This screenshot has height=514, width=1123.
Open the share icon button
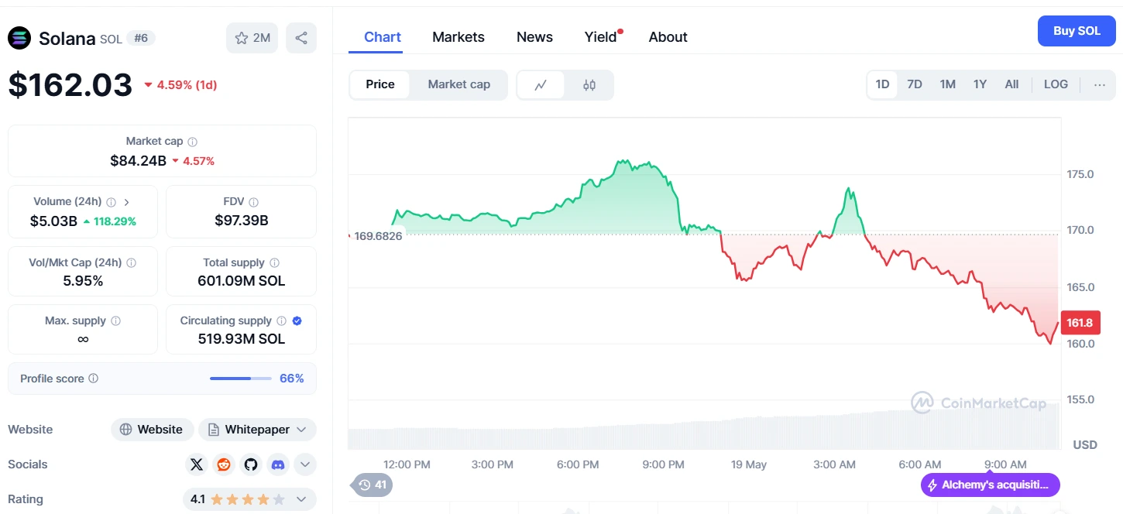point(301,38)
